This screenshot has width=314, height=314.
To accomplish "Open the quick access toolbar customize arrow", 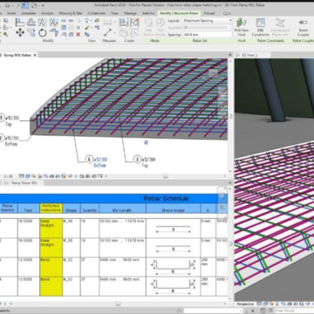I will point(44,5).
